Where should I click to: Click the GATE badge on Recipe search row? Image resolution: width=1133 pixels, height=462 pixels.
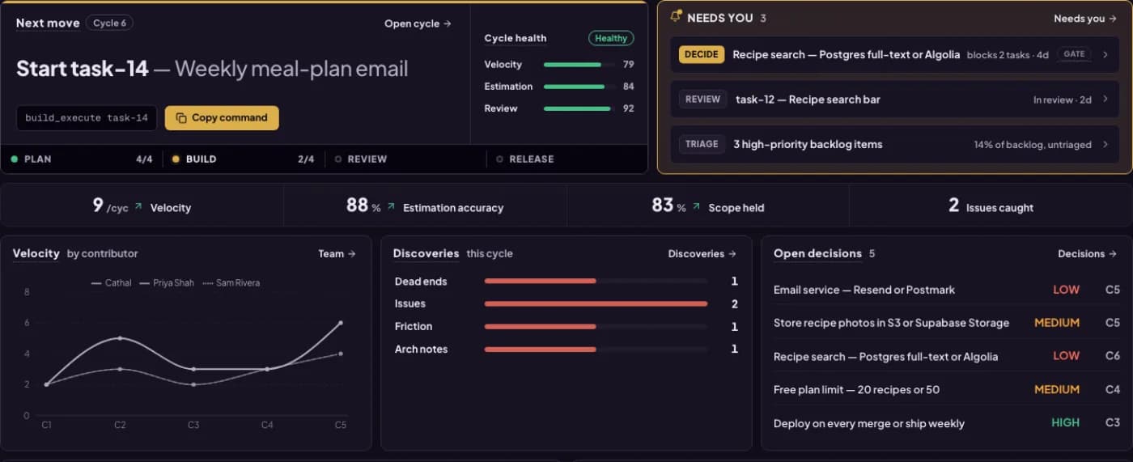pyautogui.click(x=1074, y=54)
